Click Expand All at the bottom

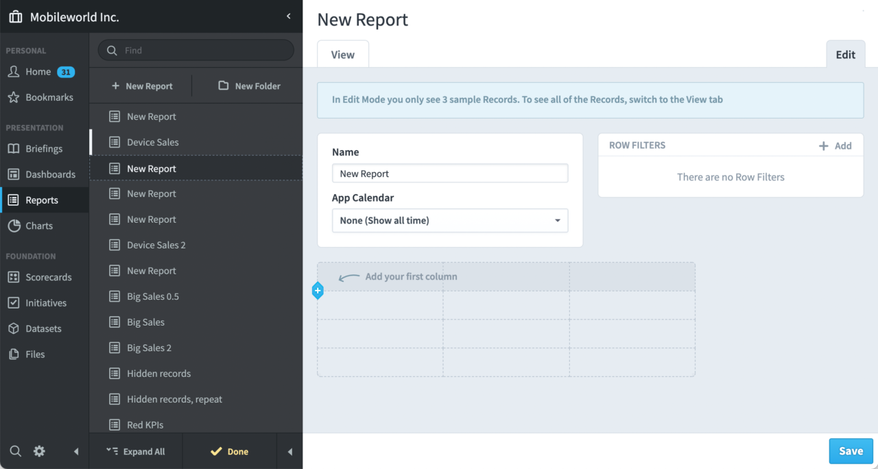(x=136, y=450)
